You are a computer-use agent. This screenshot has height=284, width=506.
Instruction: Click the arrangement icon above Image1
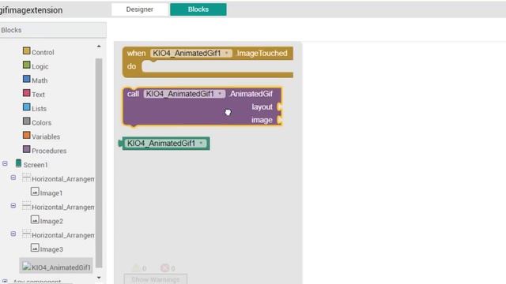(26, 177)
